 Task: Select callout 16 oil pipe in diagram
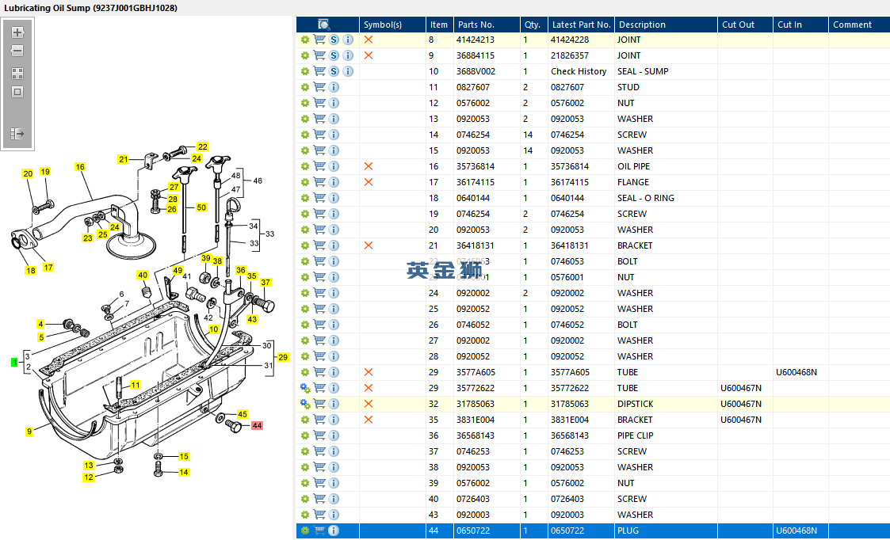coord(80,167)
